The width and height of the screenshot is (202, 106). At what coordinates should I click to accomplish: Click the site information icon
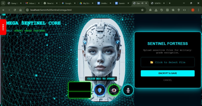coord(27,10)
